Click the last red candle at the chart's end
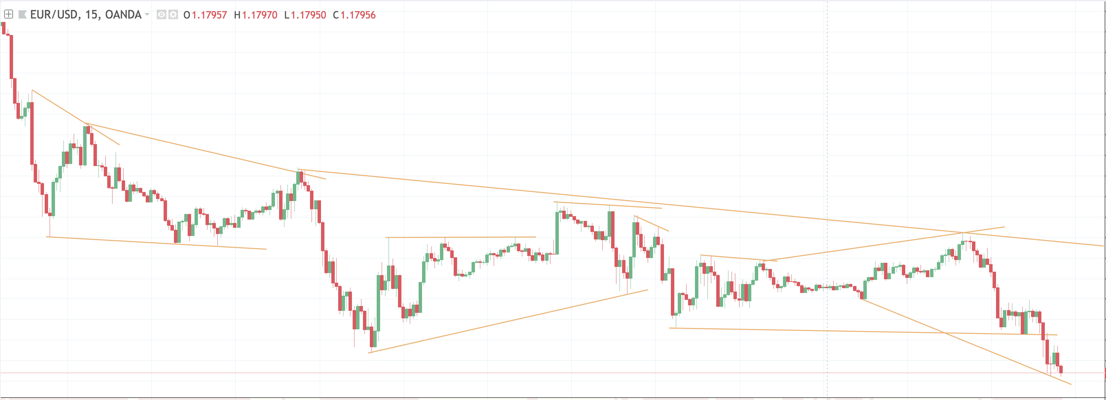Image resolution: width=1106 pixels, height=400 pixels. tap(1061, 369)
